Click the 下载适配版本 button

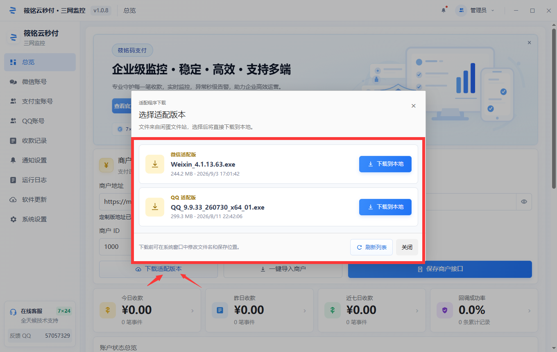click(x=158, y=269)
